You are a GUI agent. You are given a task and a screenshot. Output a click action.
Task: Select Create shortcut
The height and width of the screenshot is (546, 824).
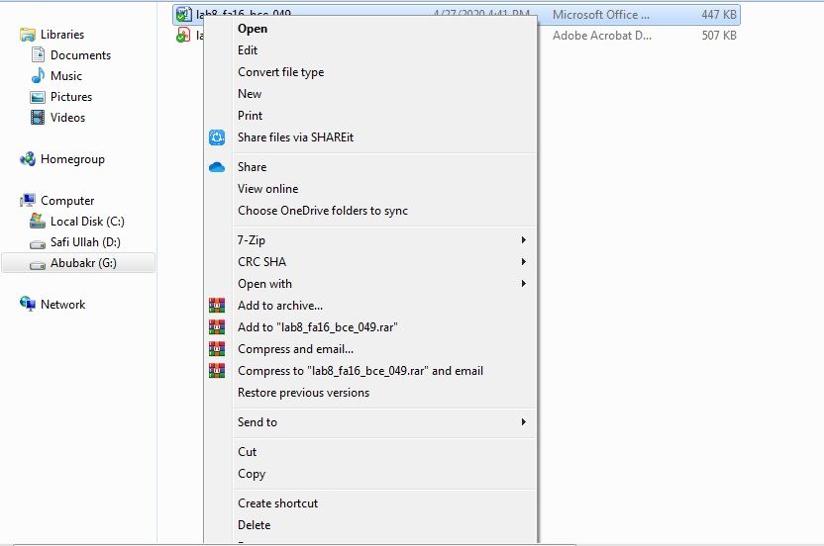[277, 502]
